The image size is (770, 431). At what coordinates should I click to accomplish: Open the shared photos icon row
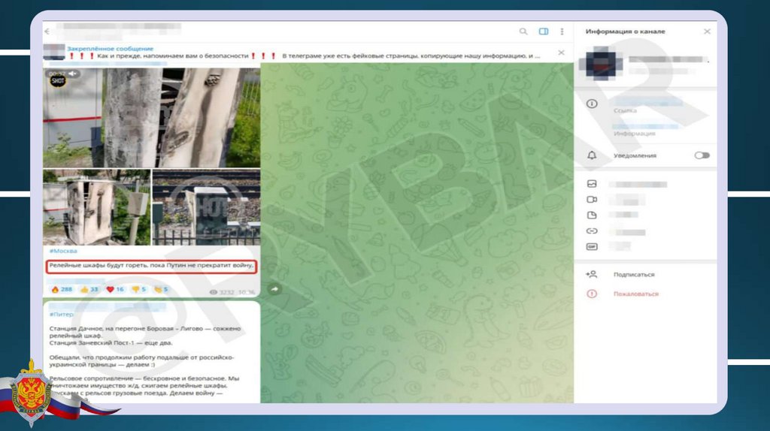(592, 184)
